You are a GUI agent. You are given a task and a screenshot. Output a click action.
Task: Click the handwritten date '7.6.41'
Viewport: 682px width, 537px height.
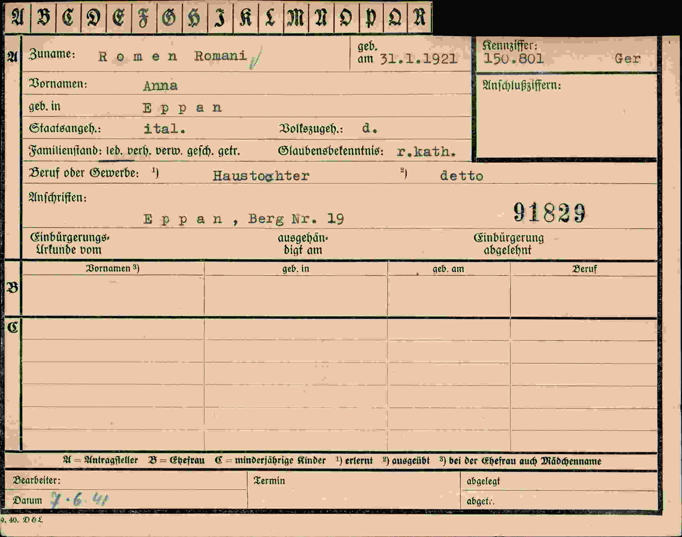click(x=79, y=499)
